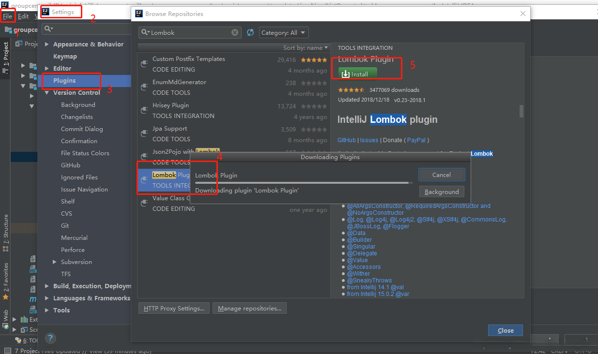Open Settings help via the question mark icon
This screenshot has width=598, height=354.
50,338
